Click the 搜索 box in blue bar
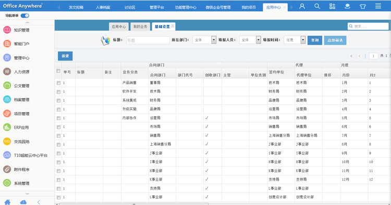This screenshot has width=391, height=205. (368, 26)
